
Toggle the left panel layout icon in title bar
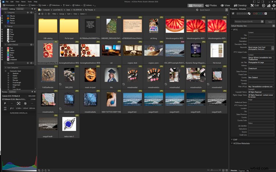[x=254, y=1]
